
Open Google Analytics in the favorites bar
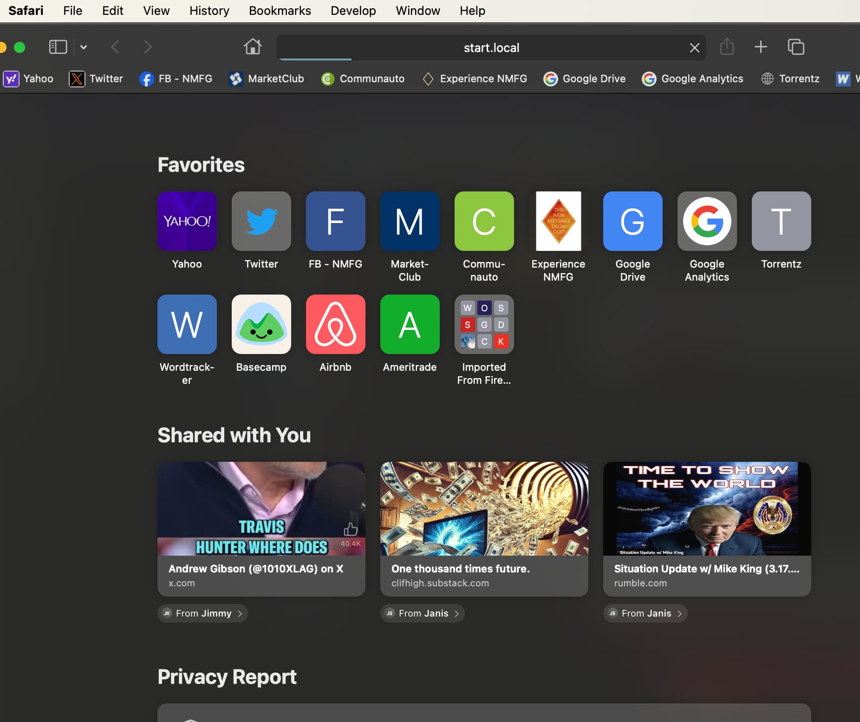click(692, 79)
